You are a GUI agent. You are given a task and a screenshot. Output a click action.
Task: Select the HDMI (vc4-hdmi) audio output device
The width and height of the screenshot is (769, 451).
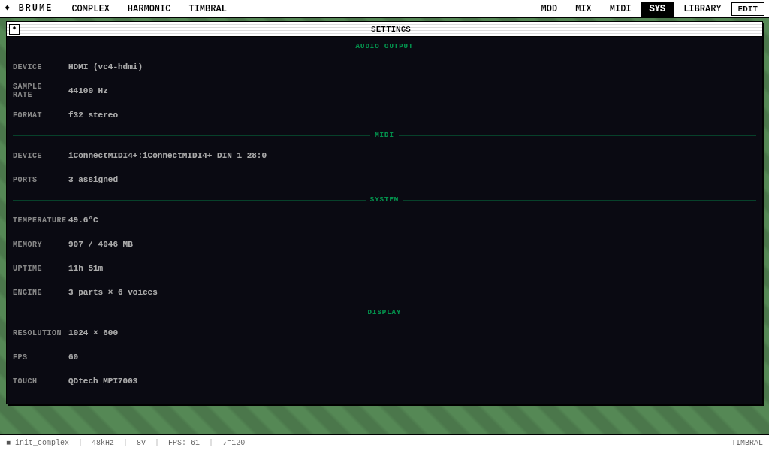click(x=104, y=66)
